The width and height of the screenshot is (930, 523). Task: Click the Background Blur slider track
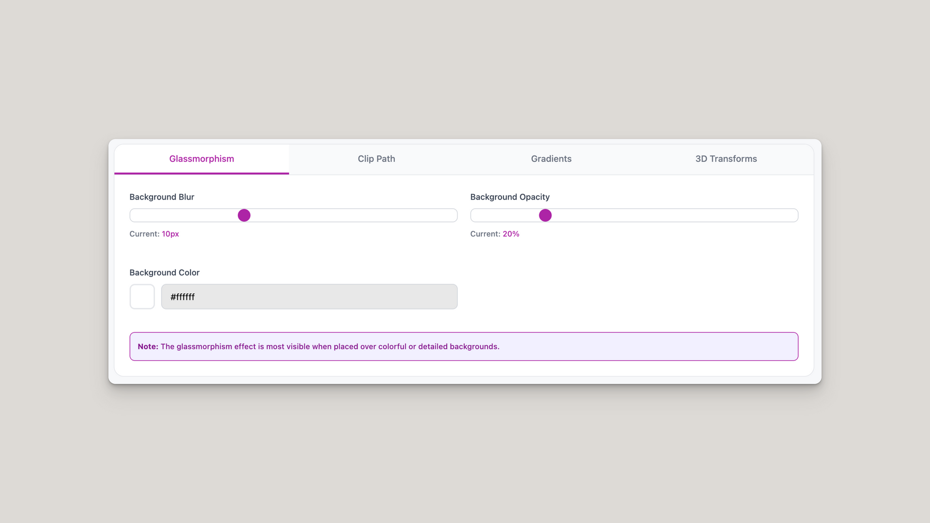pos(294,215)
